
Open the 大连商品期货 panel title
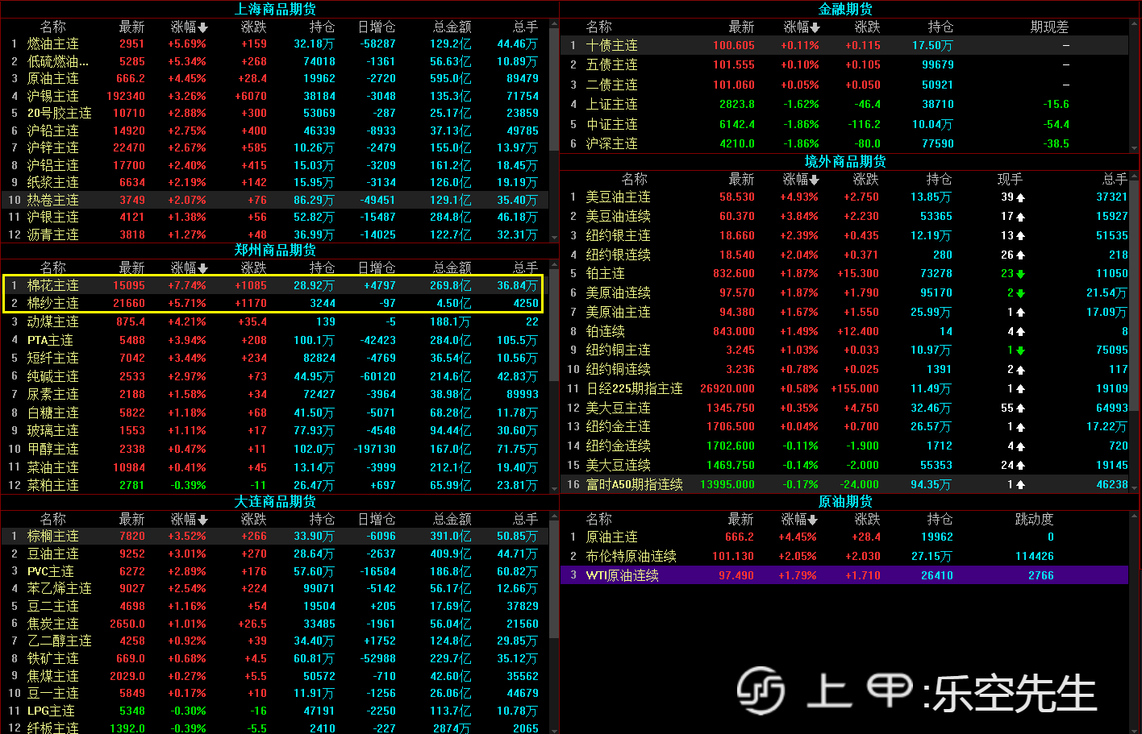coord(275,501)
